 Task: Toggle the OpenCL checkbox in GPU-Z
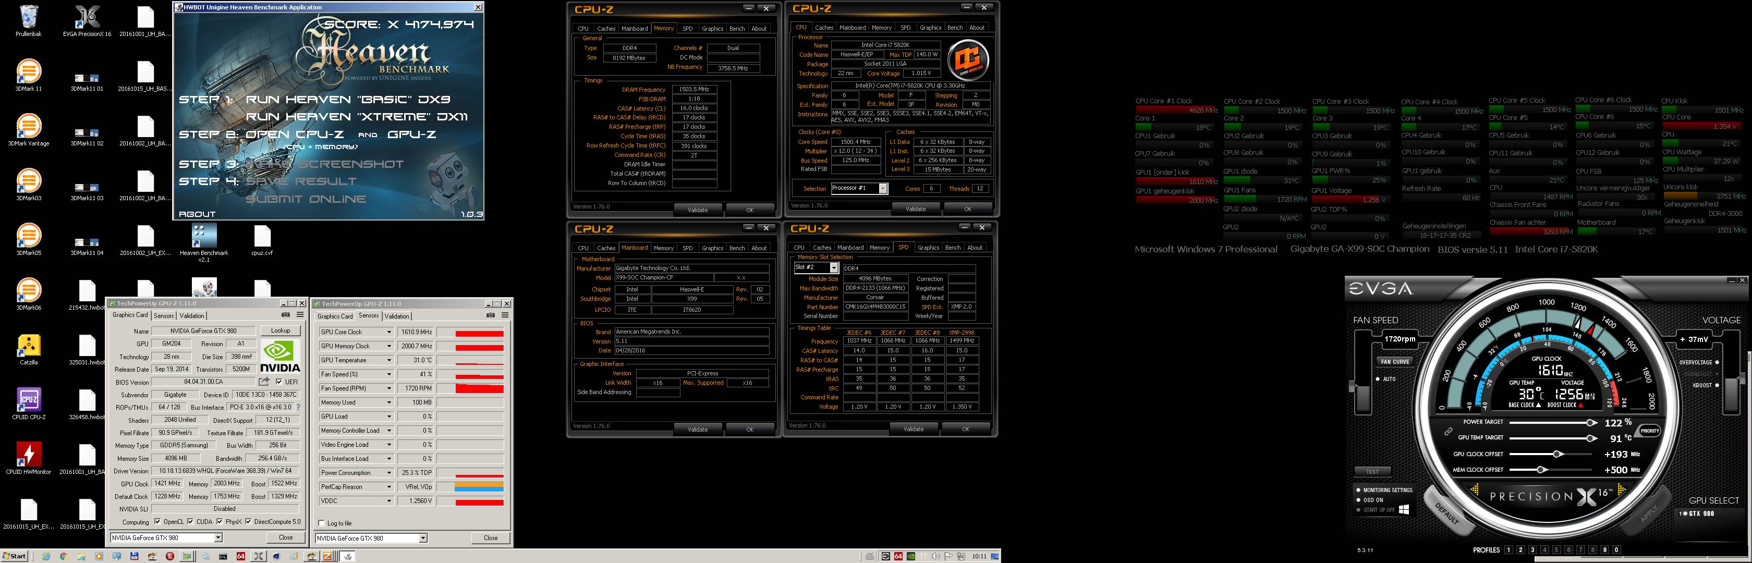pyautogui.click(x=157, y=521)
